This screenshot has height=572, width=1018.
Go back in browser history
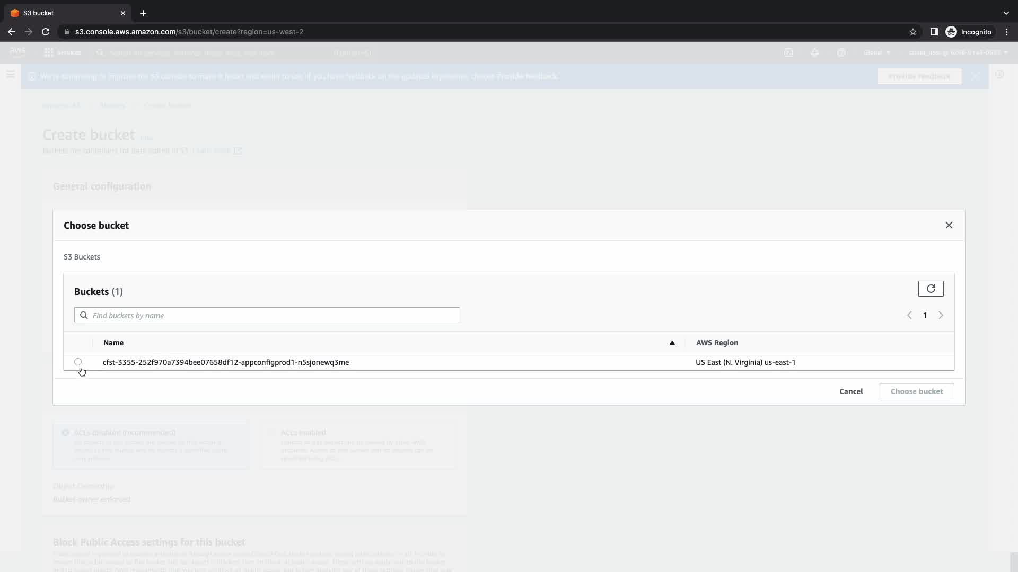tap(12, 32)
